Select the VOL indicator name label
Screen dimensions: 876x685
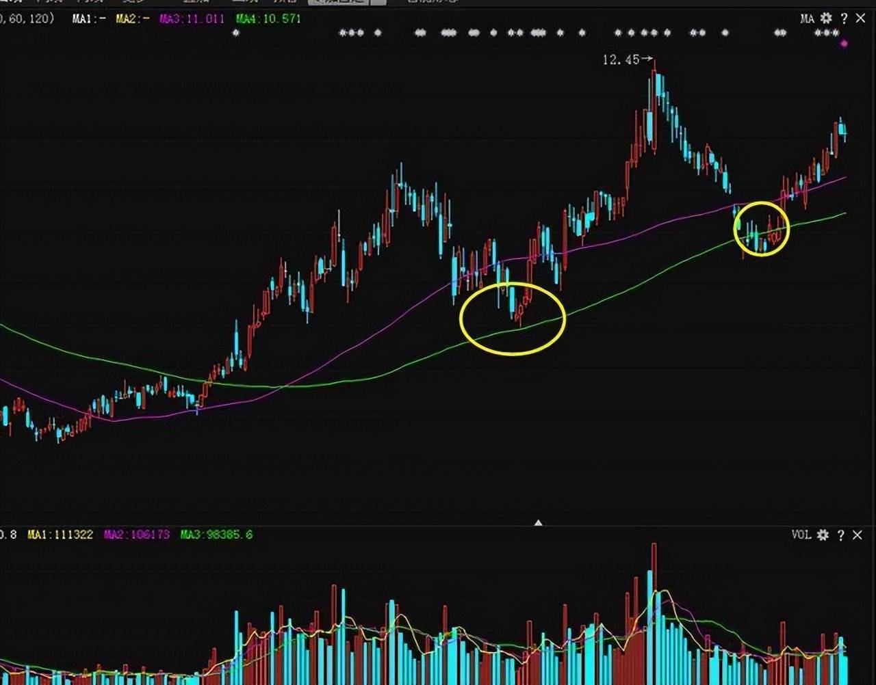801,535
